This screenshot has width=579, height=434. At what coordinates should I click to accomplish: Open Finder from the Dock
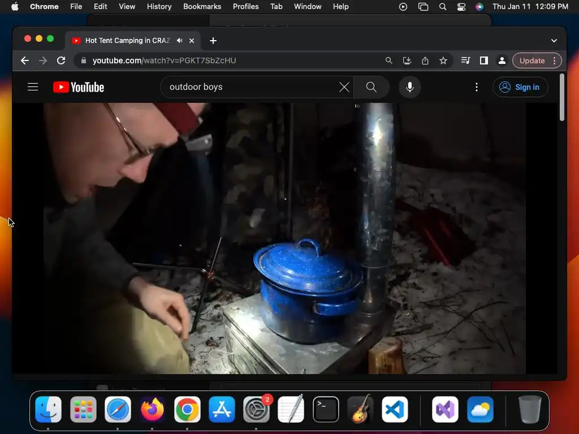tap(49, 409)
